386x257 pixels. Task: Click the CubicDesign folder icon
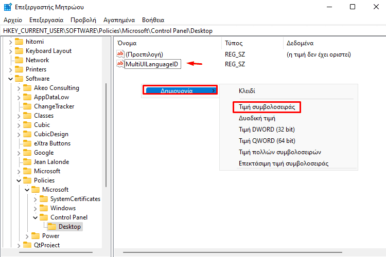tap(27, 134)
